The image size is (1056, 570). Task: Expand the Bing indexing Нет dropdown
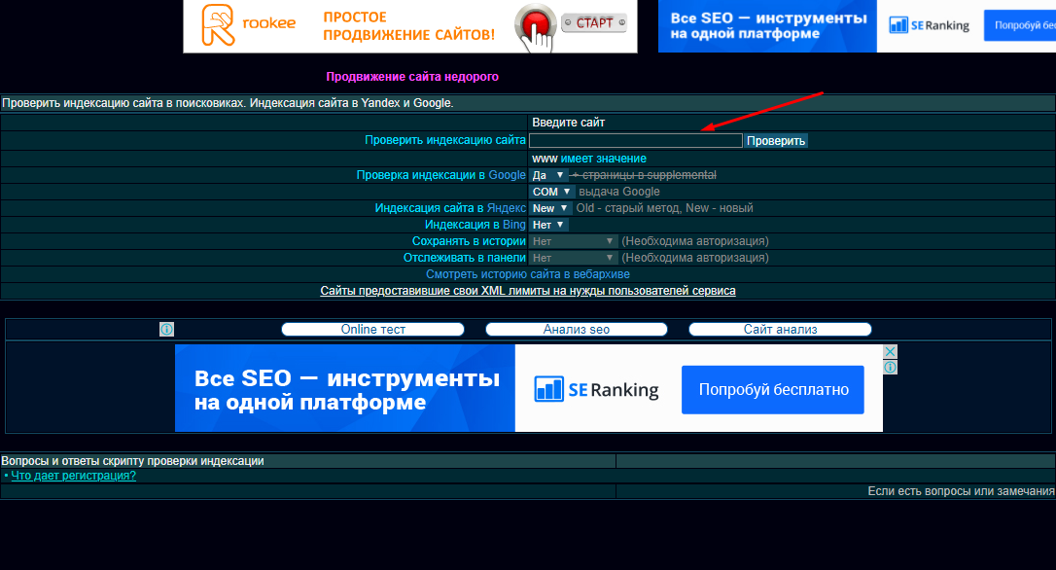coord(548,225)
